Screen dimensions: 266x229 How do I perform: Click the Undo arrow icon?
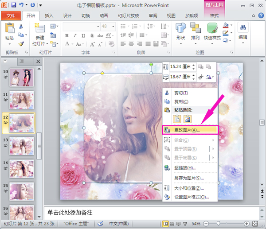[21, 5]
